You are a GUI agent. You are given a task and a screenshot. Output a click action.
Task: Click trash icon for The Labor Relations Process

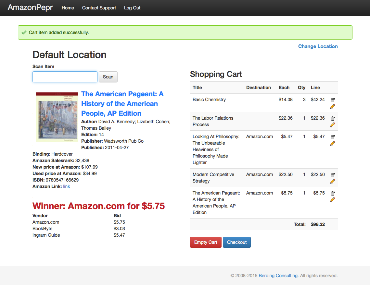click(333, 118)
